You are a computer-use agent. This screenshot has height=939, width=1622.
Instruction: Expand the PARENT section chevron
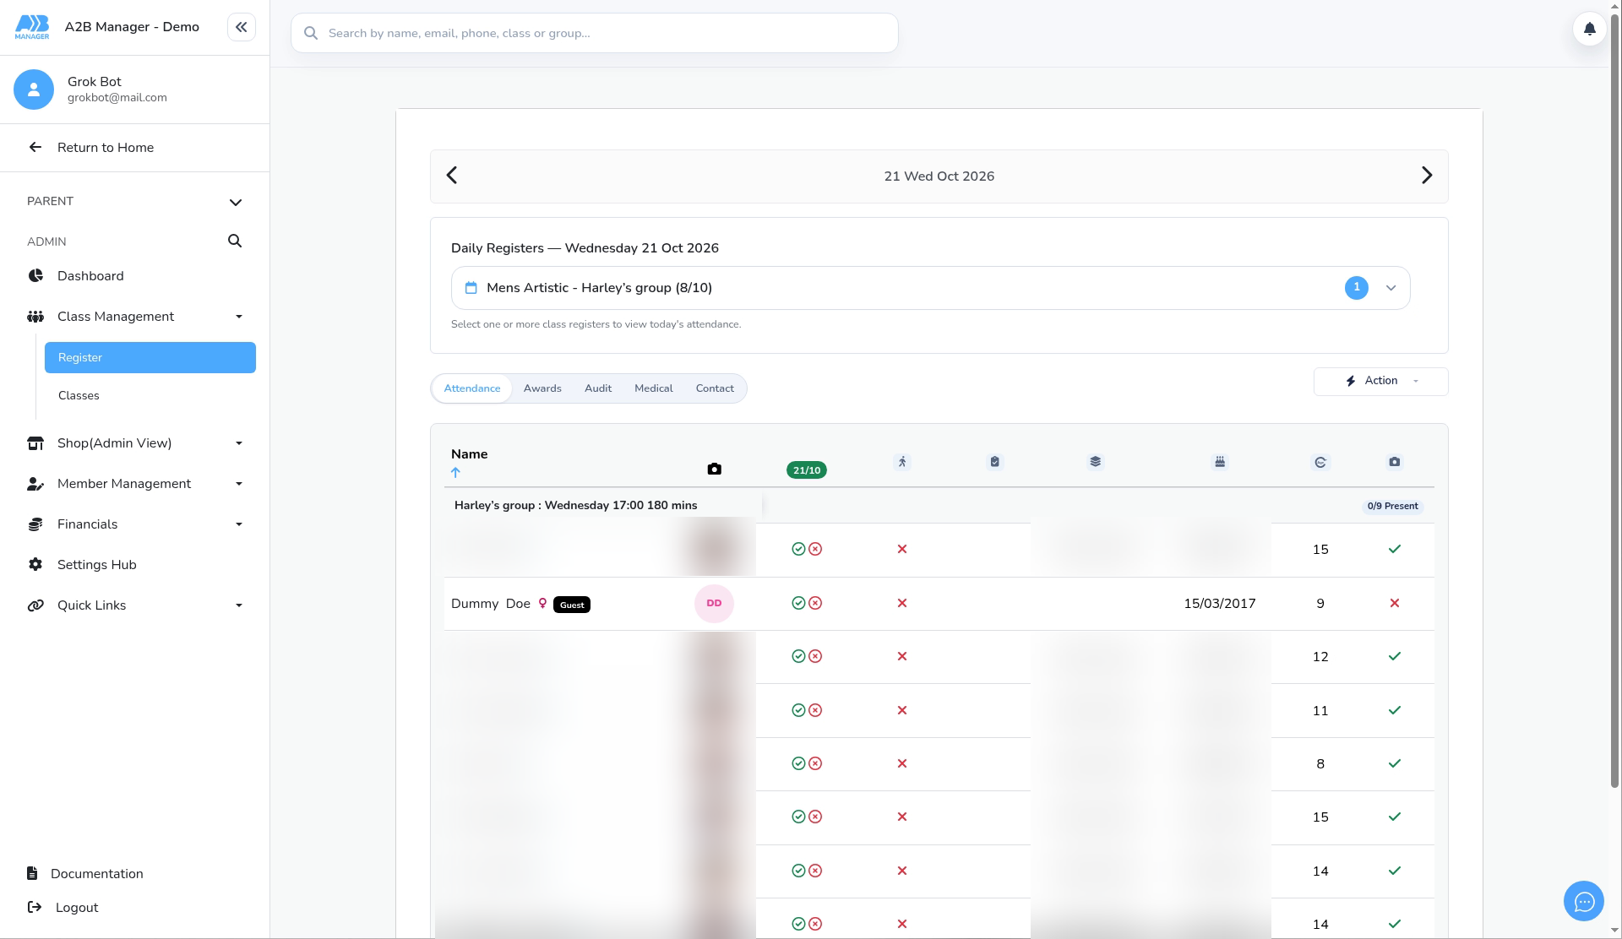point(236,202)
